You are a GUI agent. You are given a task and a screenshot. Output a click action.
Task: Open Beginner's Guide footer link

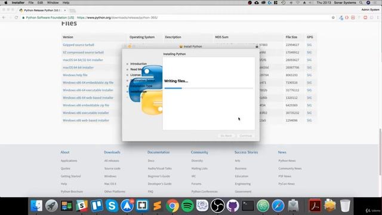pos(159,176)
